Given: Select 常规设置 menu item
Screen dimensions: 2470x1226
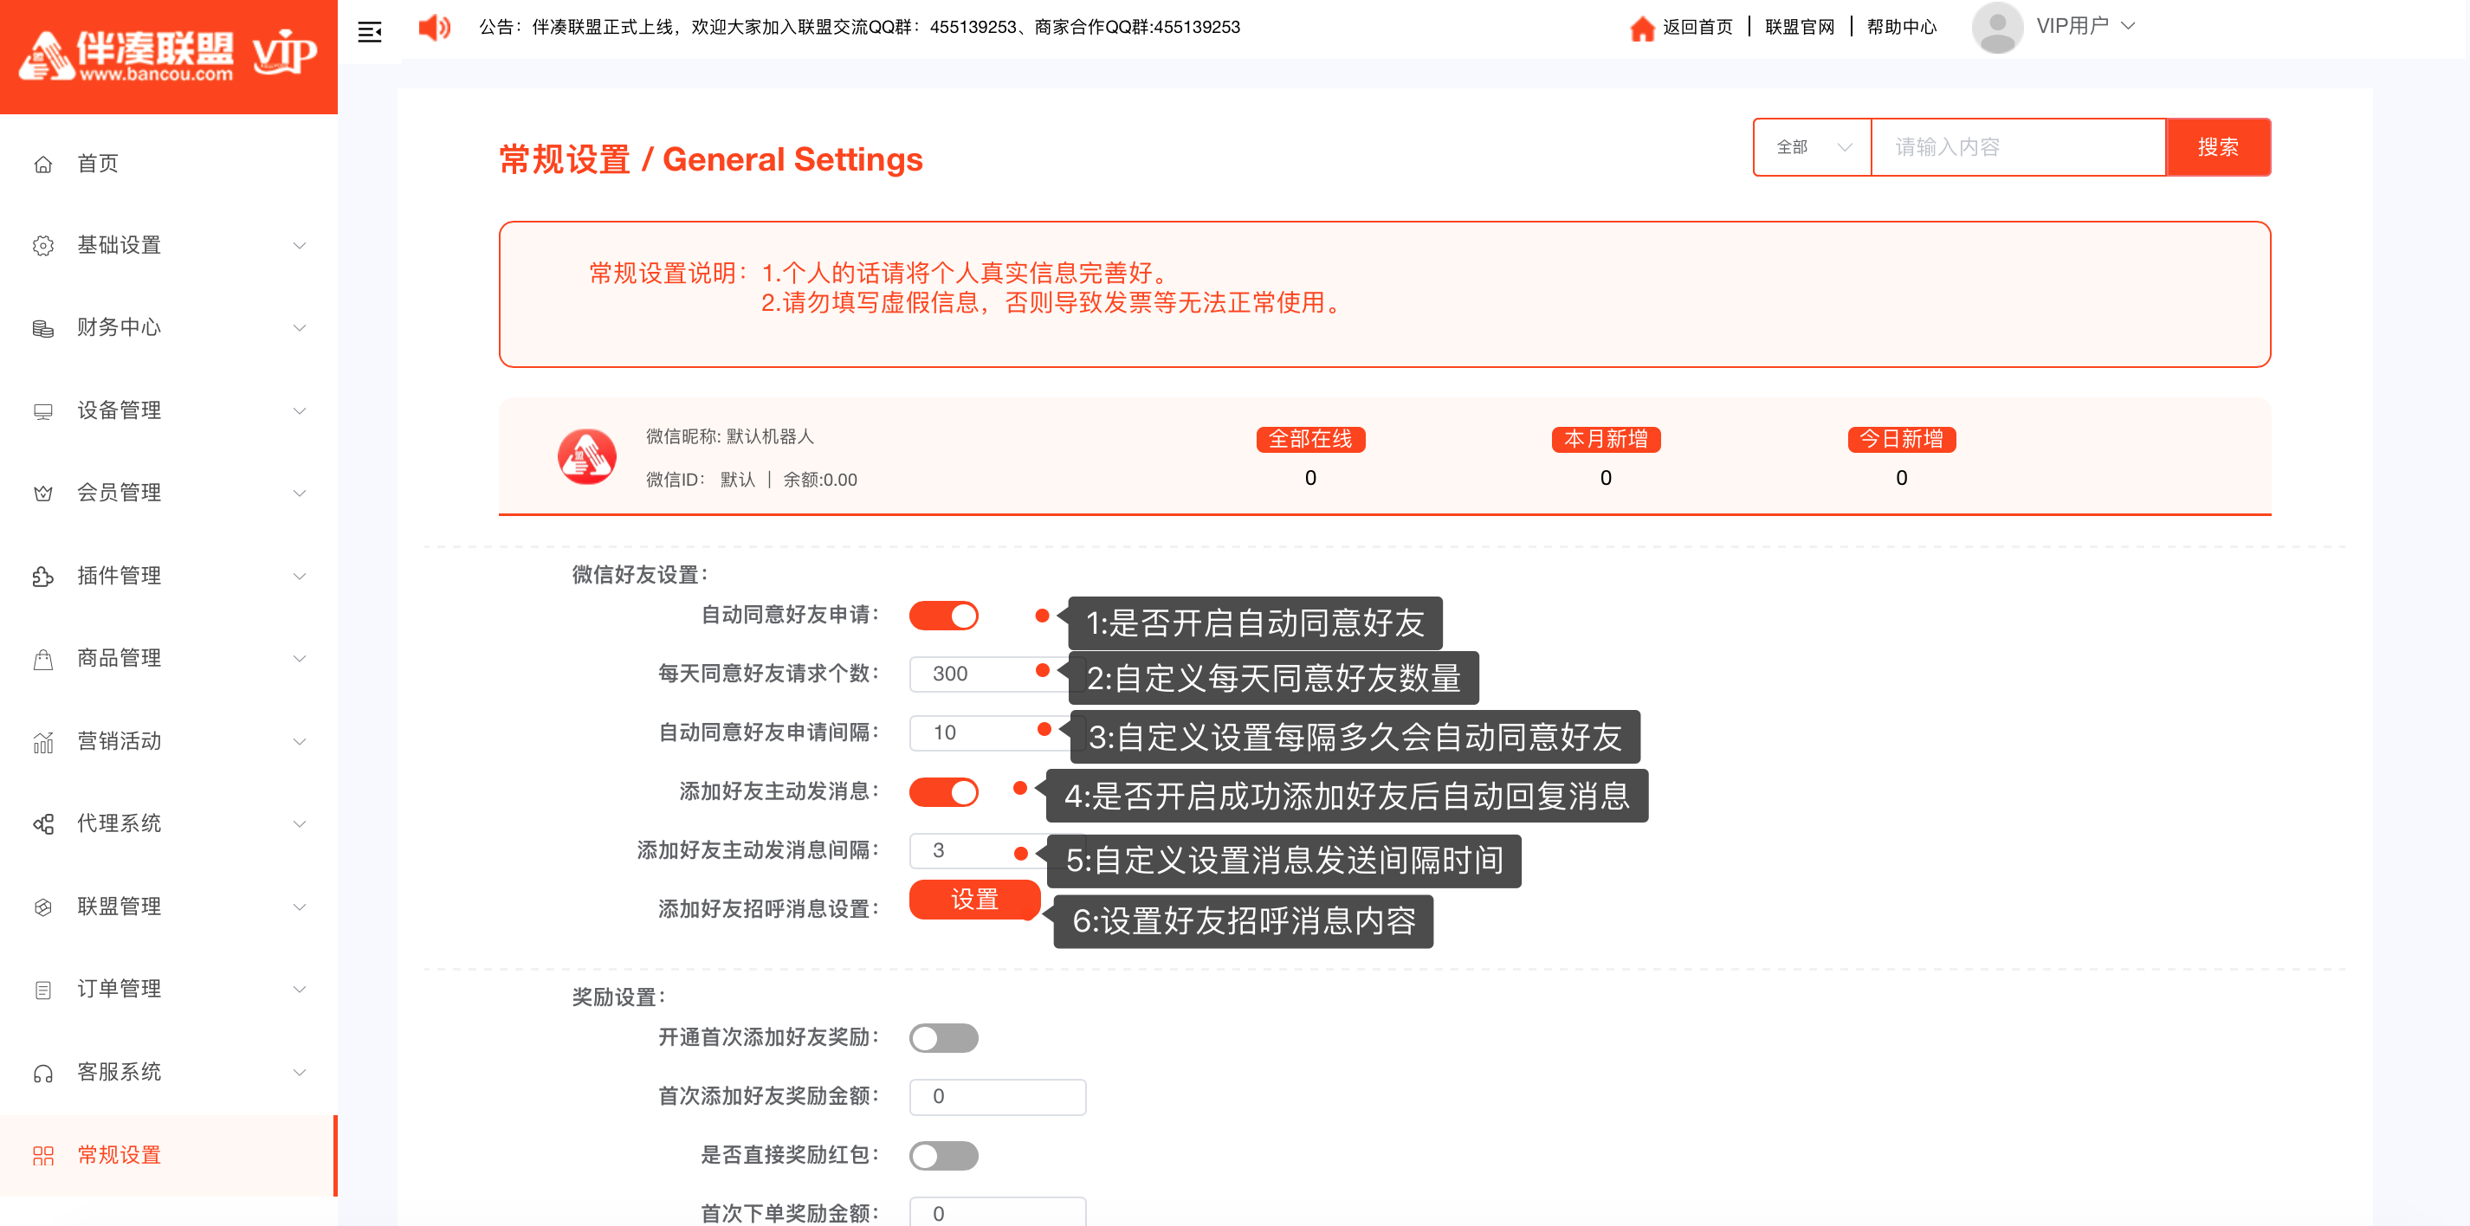Looking at the screenshot, I should [x=169, y=1155].
